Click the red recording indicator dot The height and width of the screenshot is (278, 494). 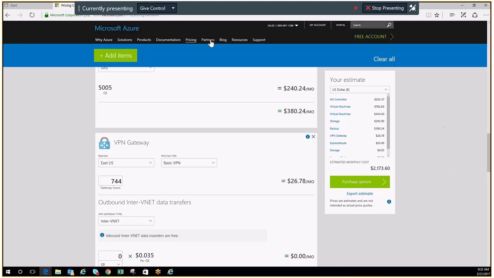(x=355, y=8)
